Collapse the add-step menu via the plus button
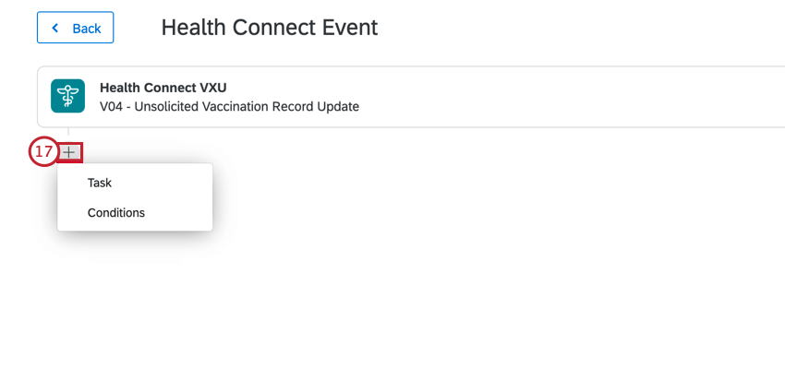Viewport: 785px width, 392px height. [x=69, y=152]
